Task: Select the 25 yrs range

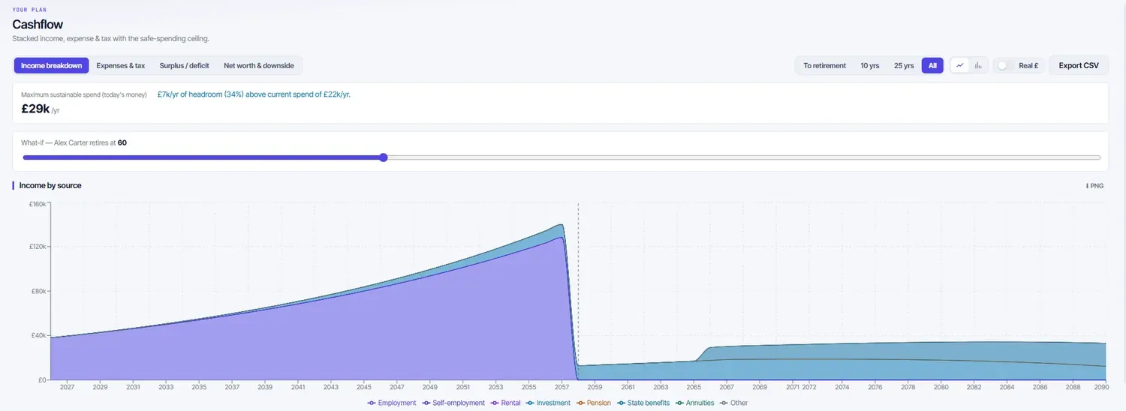Action: (904, 65)
